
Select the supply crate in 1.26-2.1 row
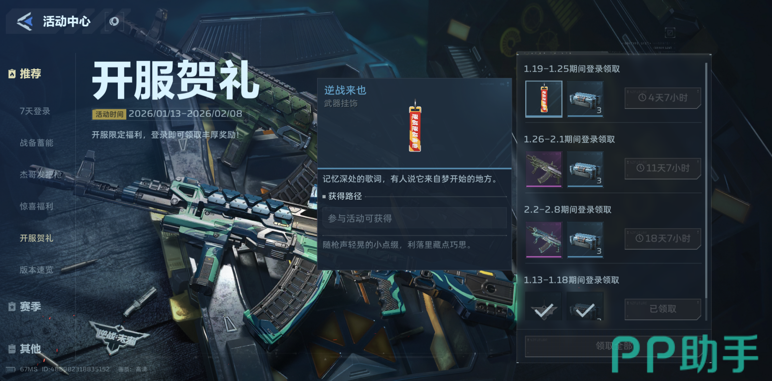click(585, 169)
